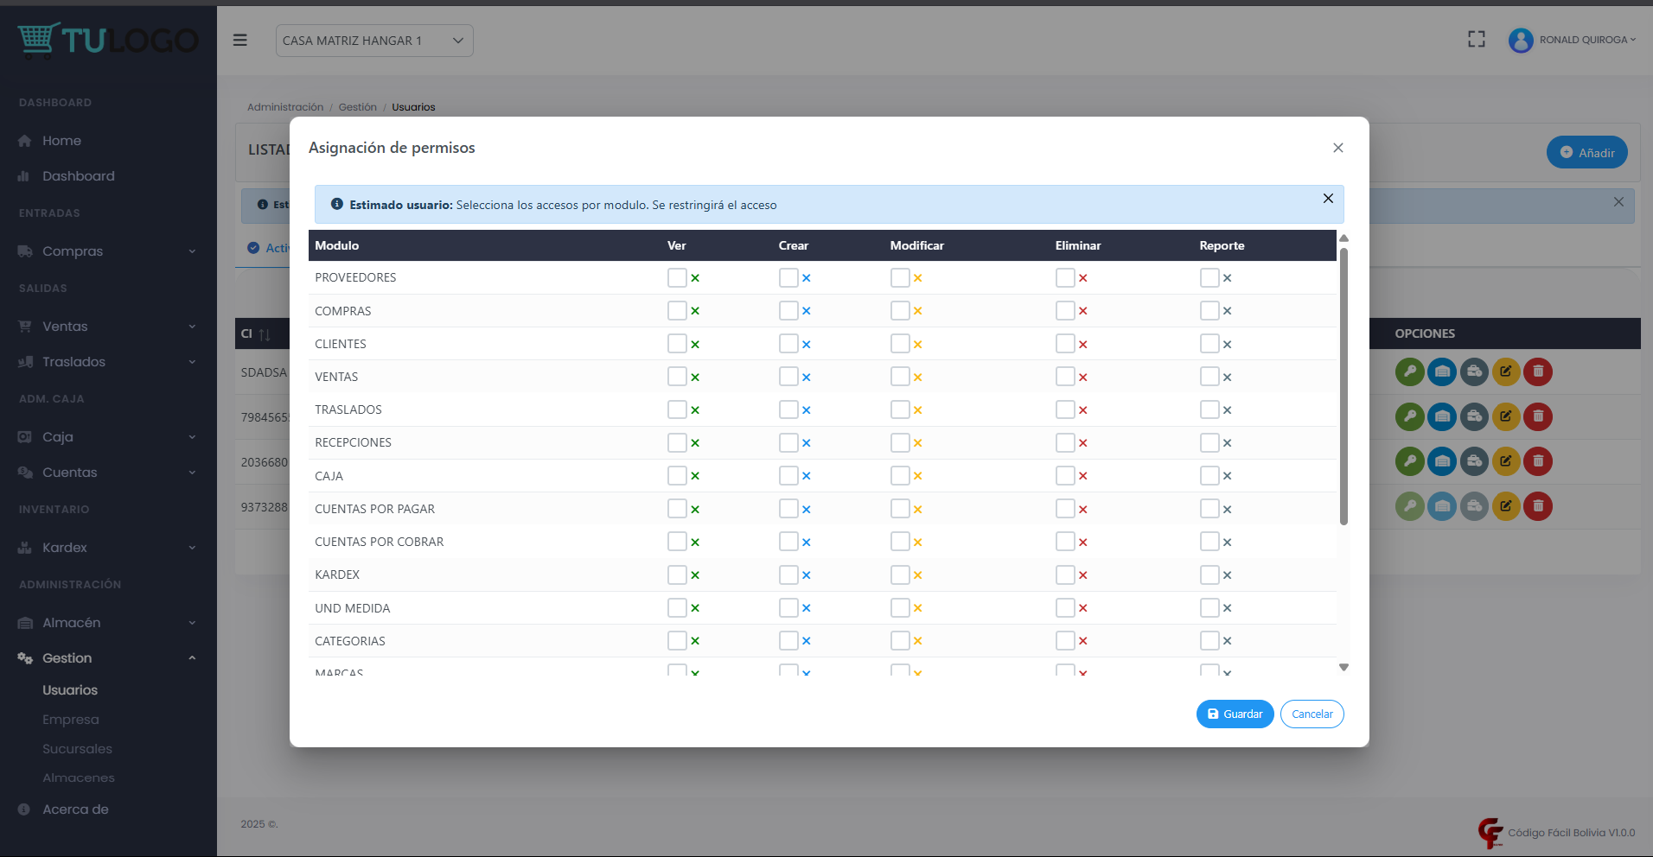Click the fullscreen icon in header
The image size is (1653, 857).
coord(1476,40)
